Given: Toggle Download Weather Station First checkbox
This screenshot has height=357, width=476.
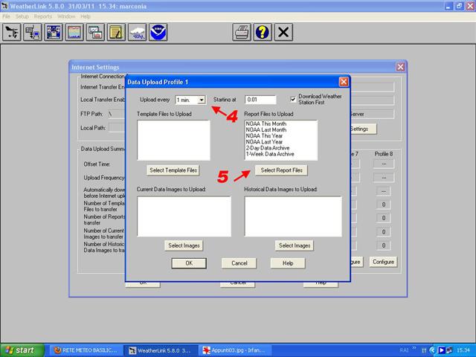Looking at the screenshot, I should (x=293, y=99).
